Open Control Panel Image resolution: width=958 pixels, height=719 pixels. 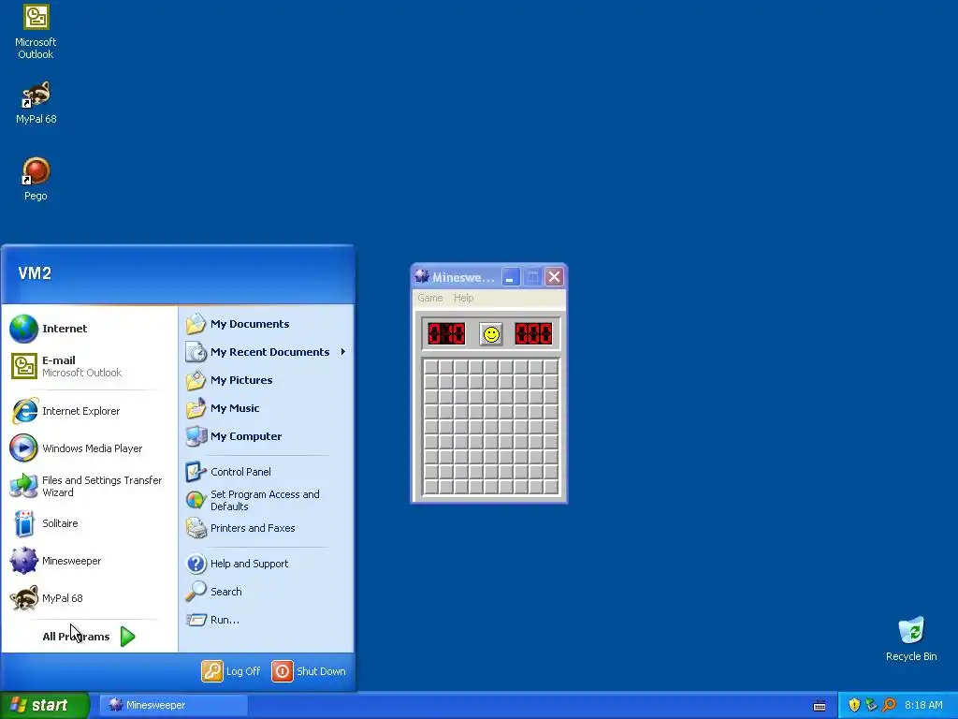(266, 472)
